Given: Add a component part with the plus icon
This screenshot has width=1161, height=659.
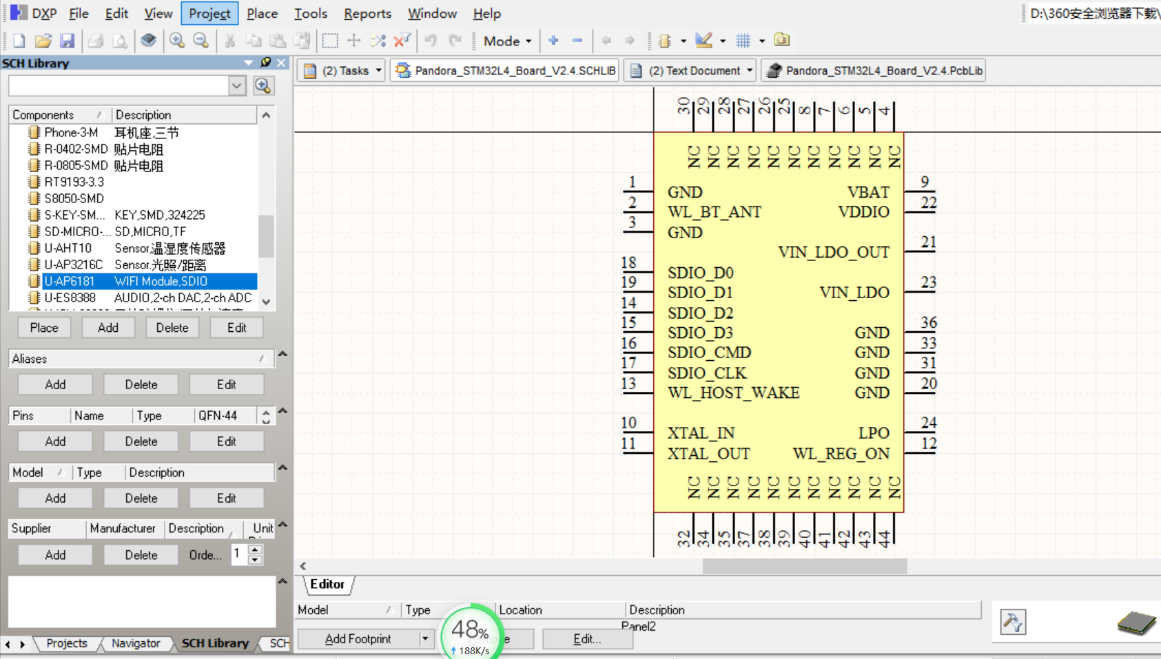Looking at the screenshot, I should point(553,41).
